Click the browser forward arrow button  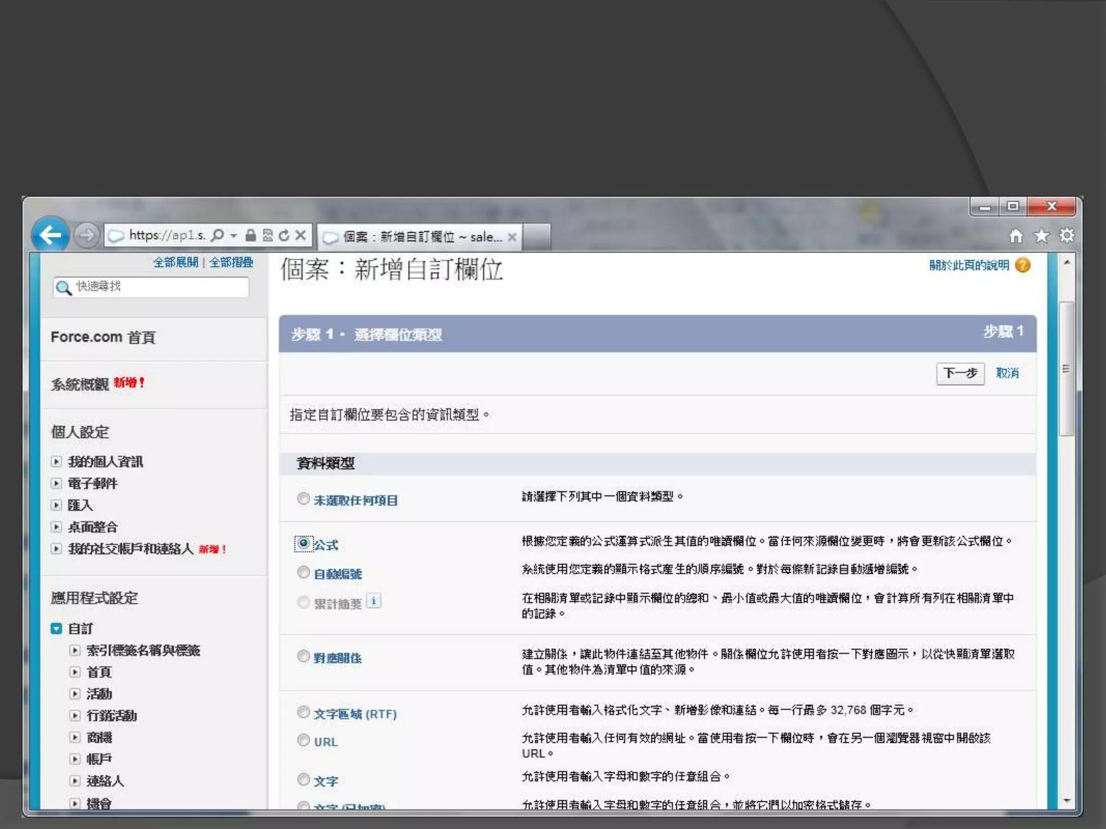point(86,235)
